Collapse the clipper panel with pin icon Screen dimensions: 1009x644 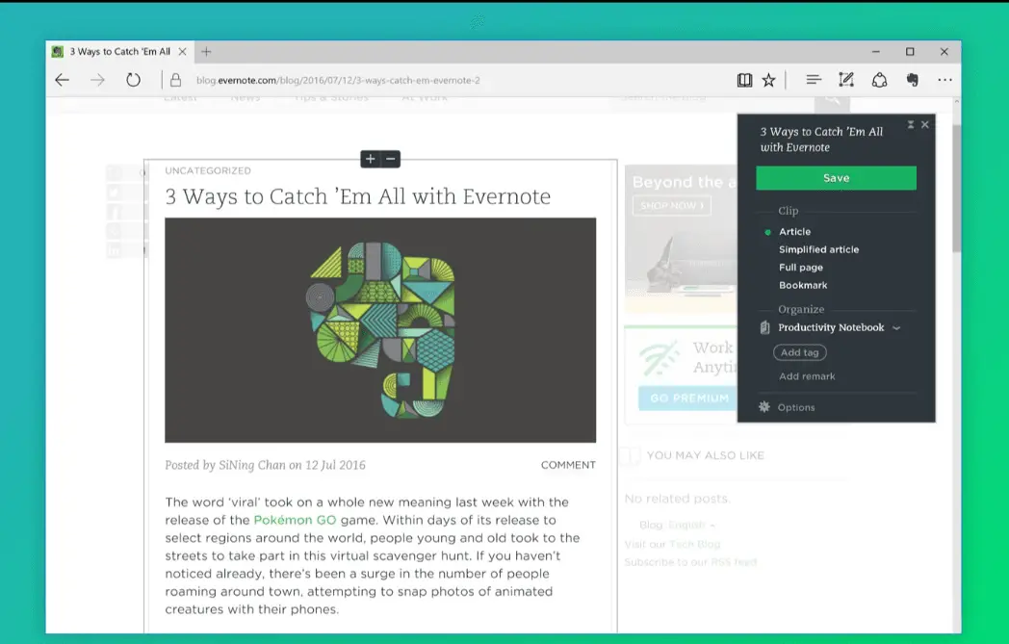click(x=911, y=125)
